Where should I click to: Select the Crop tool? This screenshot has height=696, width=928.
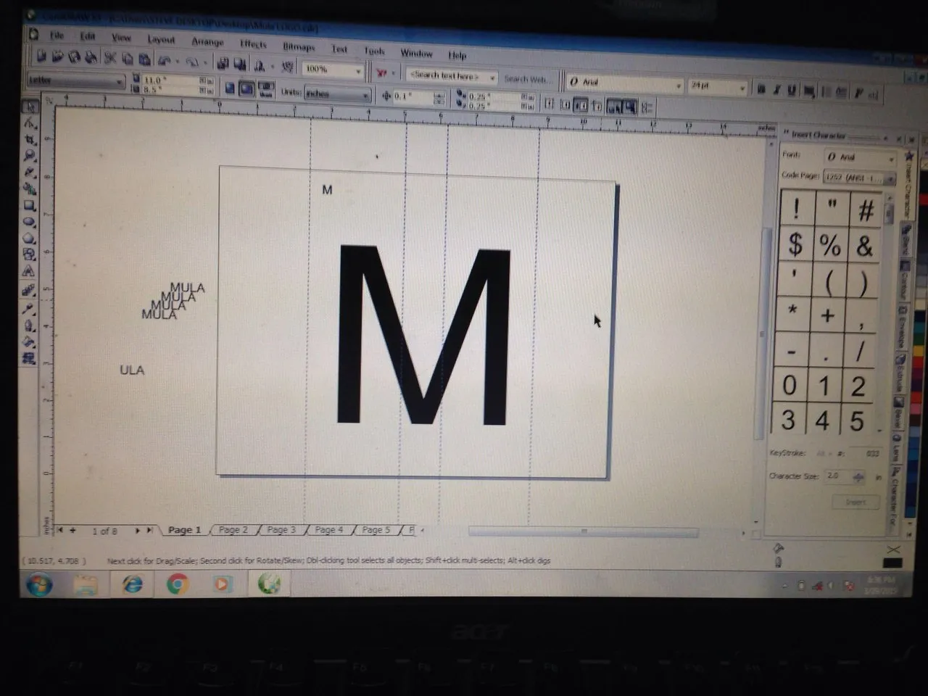point(30,139)
